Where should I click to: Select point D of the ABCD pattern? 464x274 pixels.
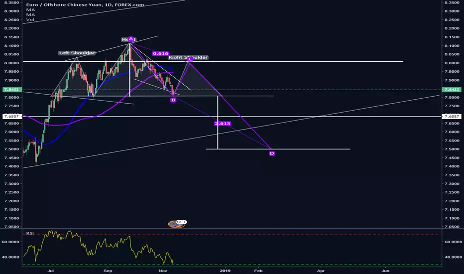coord(272,153)
